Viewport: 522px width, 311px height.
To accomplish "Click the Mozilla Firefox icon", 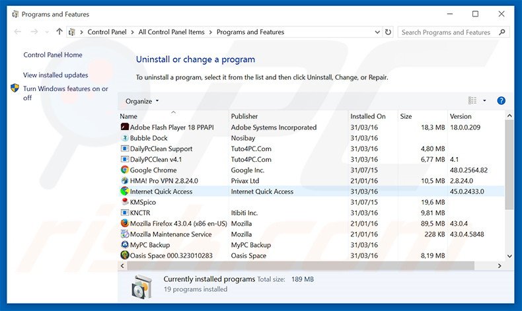I will coord(124,223).
